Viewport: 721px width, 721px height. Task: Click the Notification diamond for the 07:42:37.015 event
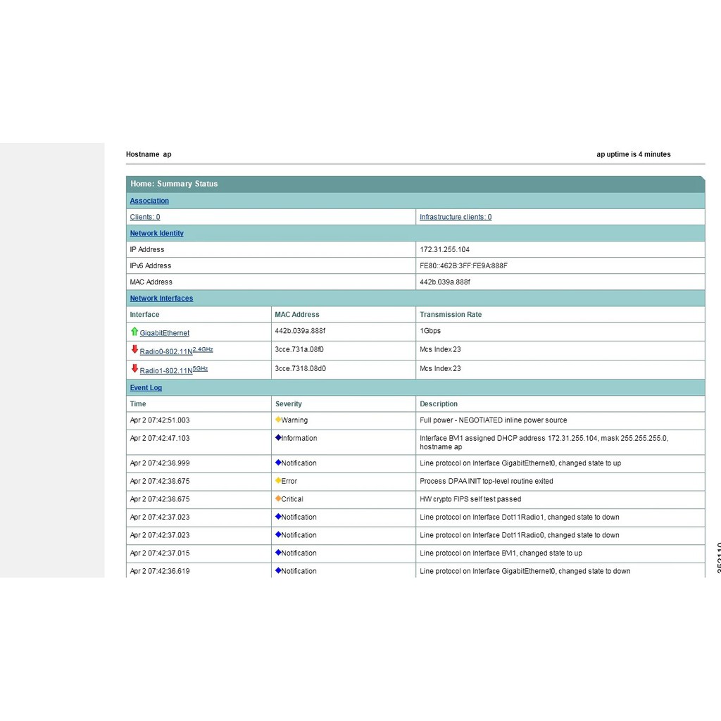(x=278, y=553)
